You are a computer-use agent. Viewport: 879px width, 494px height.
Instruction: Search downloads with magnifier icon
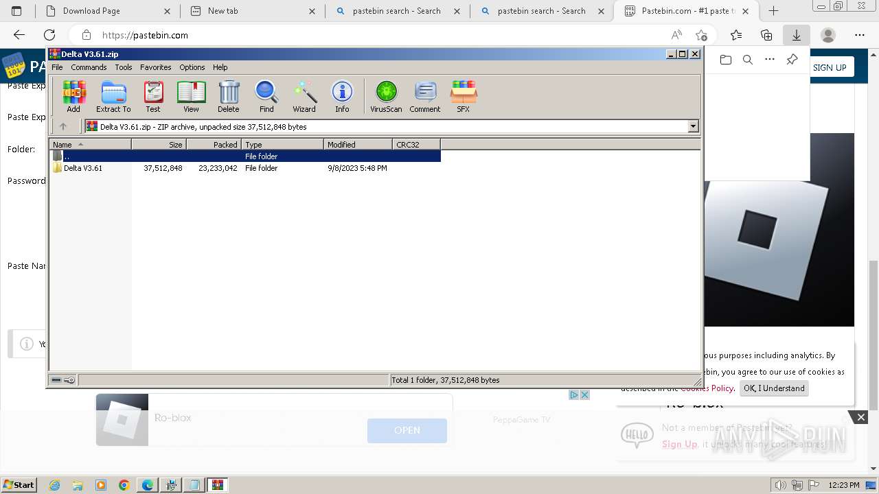(748, 60)
